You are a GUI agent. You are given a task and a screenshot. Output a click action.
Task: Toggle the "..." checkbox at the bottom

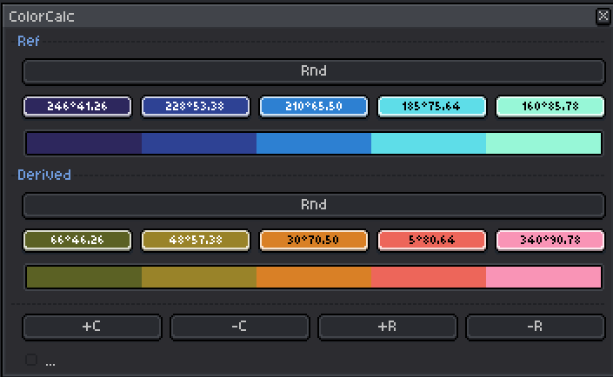click(x=32, y=360)
